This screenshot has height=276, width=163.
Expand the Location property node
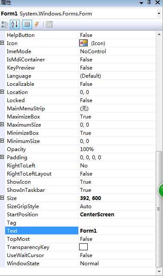click(2, 92)
